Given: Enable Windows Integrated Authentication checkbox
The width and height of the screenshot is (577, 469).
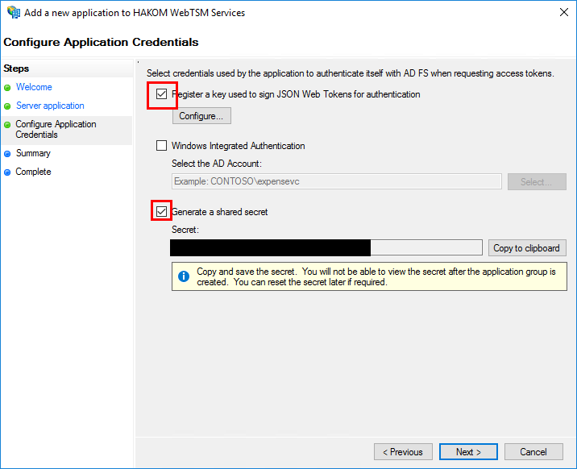Looking at the screenshot, I should pos(162,146).
